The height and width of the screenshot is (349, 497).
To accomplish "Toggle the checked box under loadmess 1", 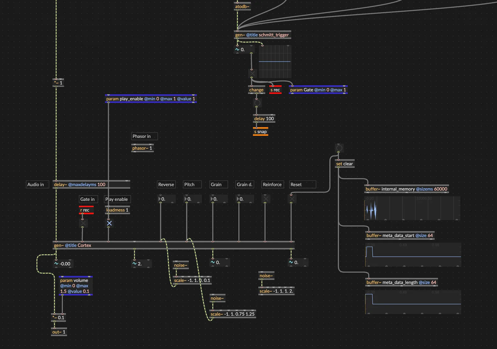I will [x=109, y=223].
